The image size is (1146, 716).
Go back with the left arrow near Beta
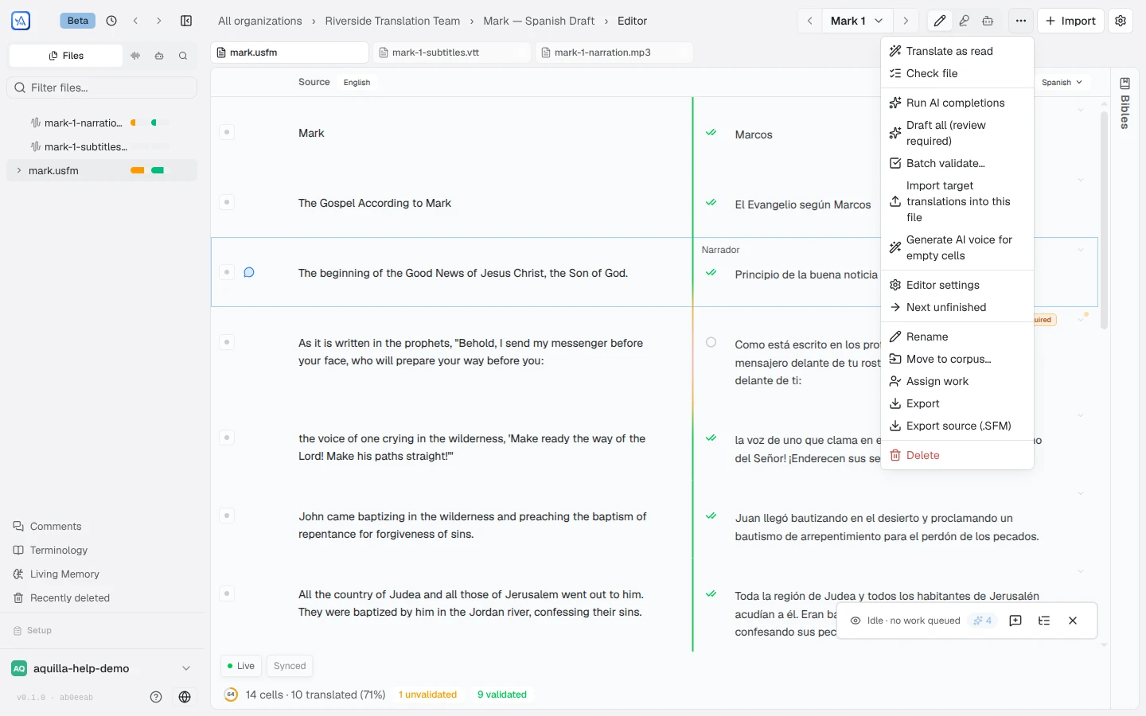[135, 21]
